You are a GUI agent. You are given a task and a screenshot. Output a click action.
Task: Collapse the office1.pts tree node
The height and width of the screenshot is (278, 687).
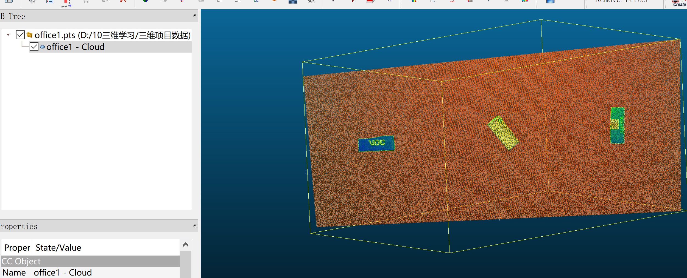pos(8,35)
